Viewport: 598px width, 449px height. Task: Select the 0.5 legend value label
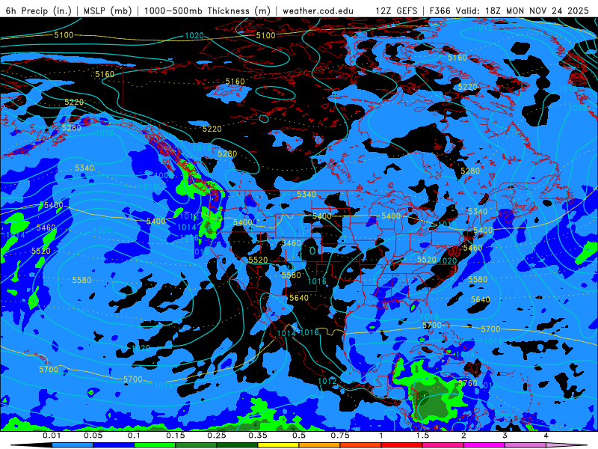click(x=299, y=436)
